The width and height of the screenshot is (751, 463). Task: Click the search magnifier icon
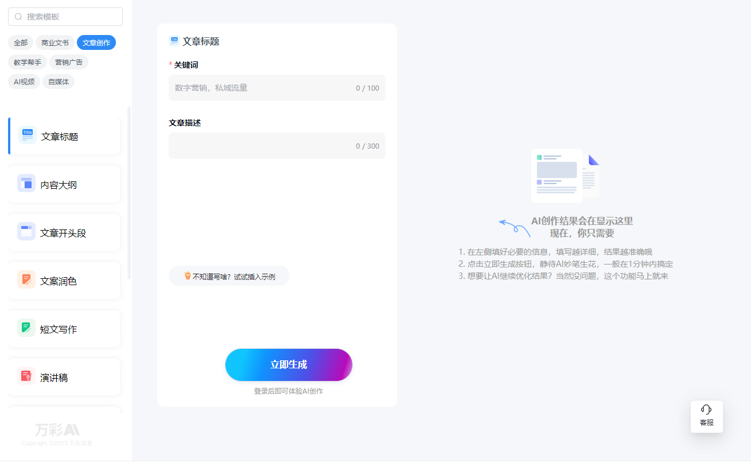18,17
